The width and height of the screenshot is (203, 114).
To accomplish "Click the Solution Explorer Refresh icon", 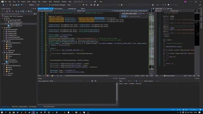I will tap(18, 11).
